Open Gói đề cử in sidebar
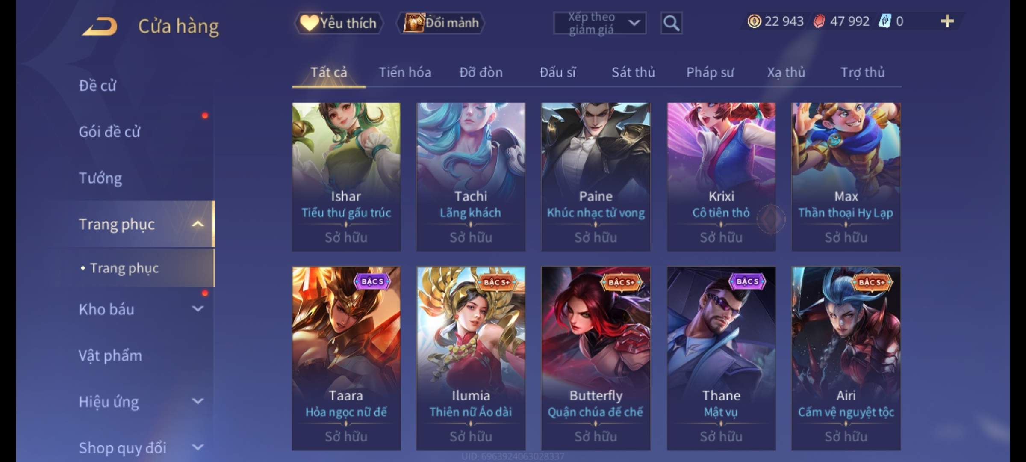Screen dimensions: 1026x462 (110, 131)
